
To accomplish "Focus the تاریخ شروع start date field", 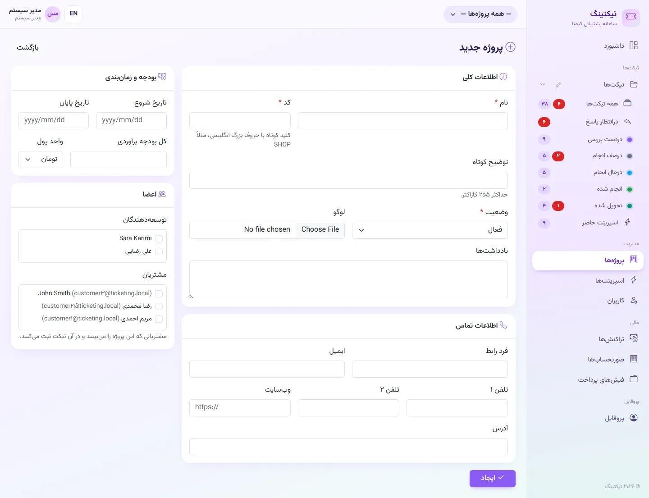I will point(131,120).
